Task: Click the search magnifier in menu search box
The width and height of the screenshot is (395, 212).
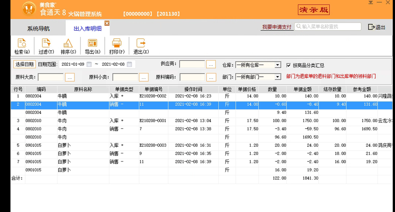Action: coord(298,26)
